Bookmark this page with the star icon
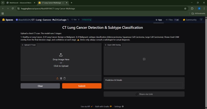The image size is (207, 109). [x=185, y=8]
